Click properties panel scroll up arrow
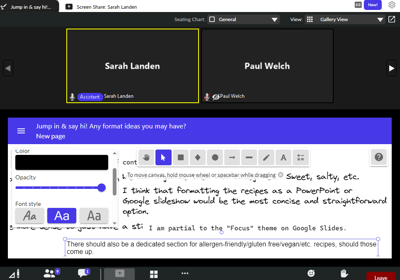 pyautogui.click(x=114, y=153)
